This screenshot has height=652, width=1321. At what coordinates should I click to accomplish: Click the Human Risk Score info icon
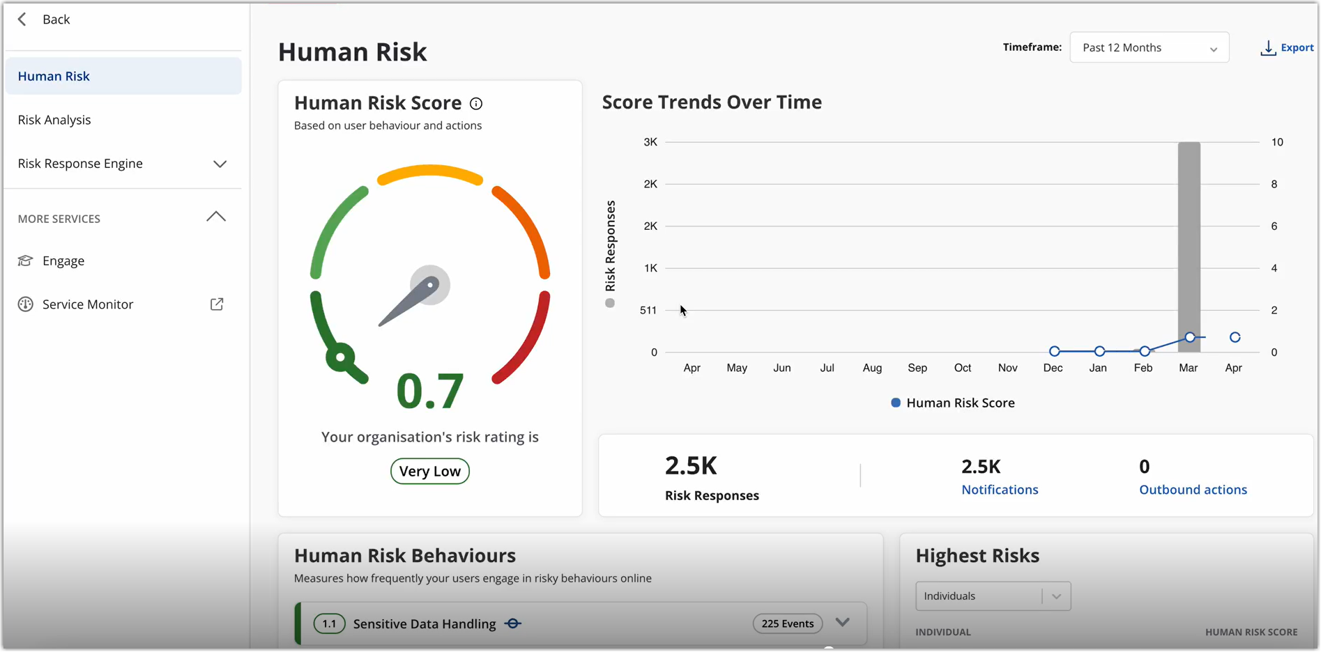click(476, 104)
